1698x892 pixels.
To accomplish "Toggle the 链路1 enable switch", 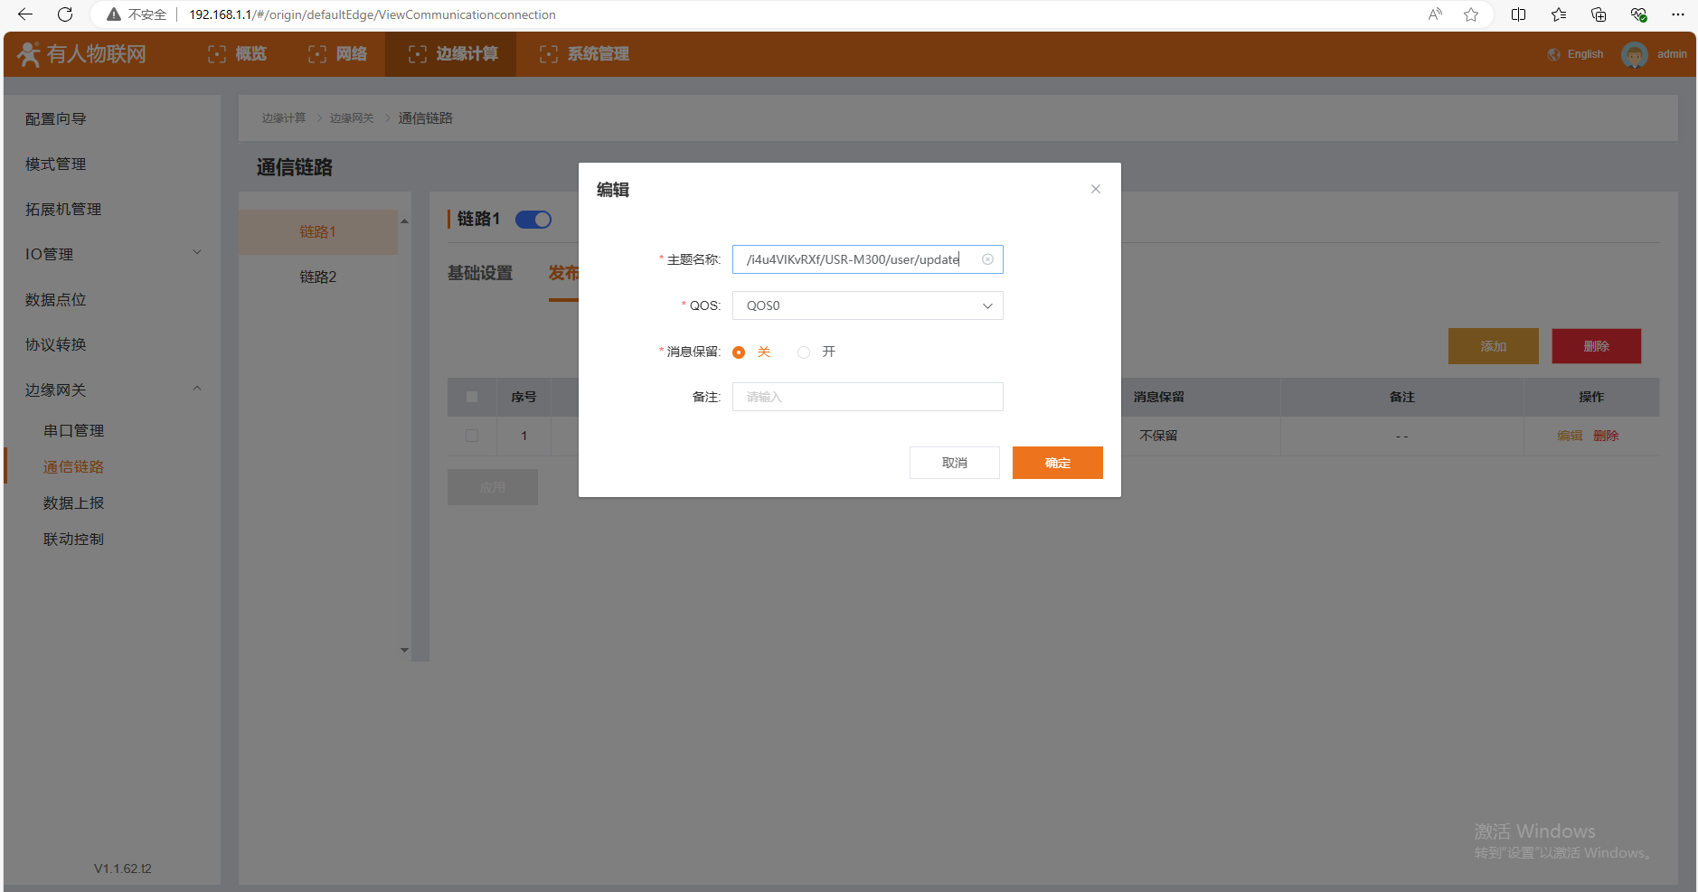I will pyautogui.click(x=533, y=220).
